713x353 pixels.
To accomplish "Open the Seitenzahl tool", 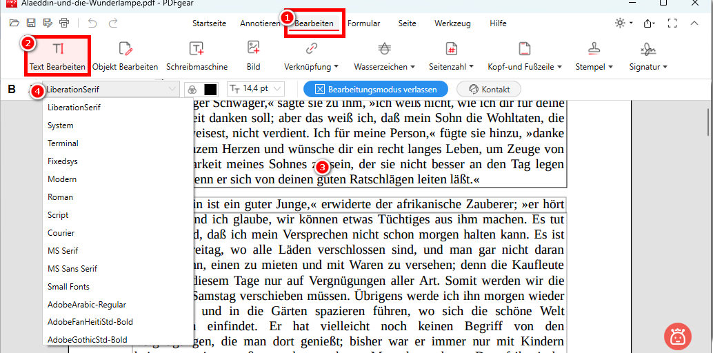I will tap(451, 56).
